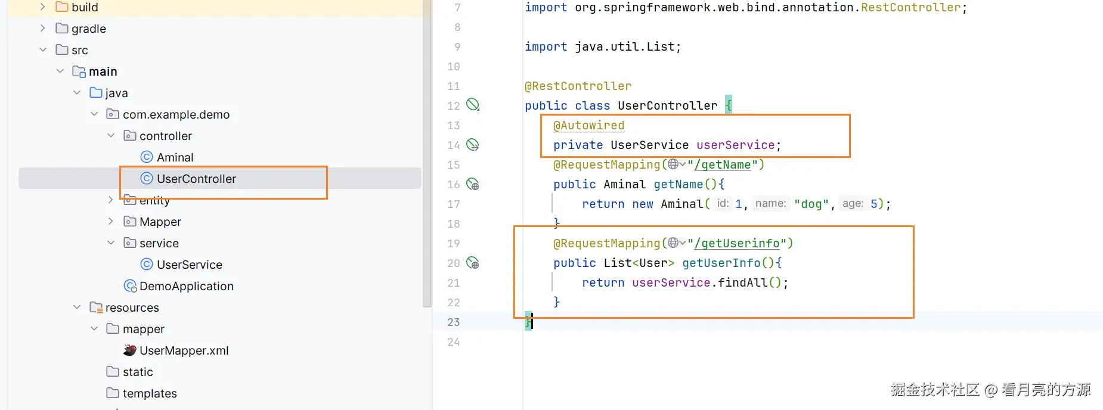
Task: Collapse the mapper resources folder chevron
Action: click(x=94, y=328)
